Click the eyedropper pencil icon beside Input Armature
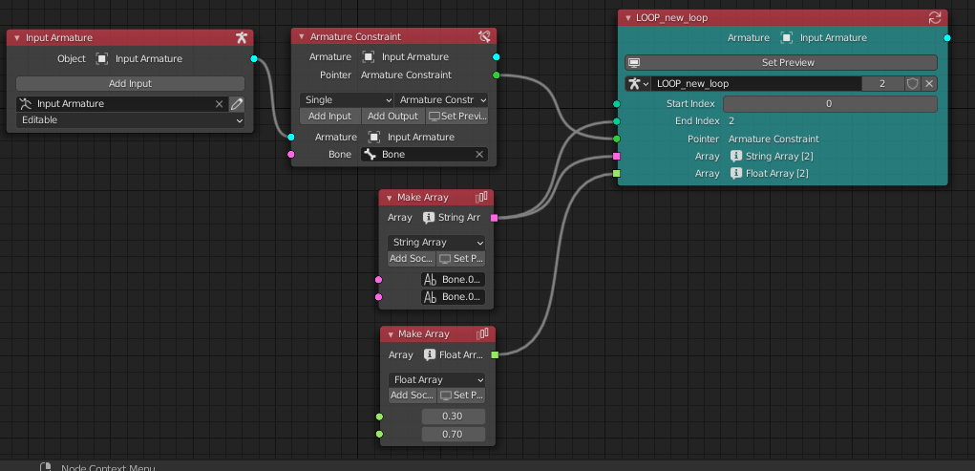The height and width of the screenshot is (471, 975). pyautogui.click(x=237, y=104)
